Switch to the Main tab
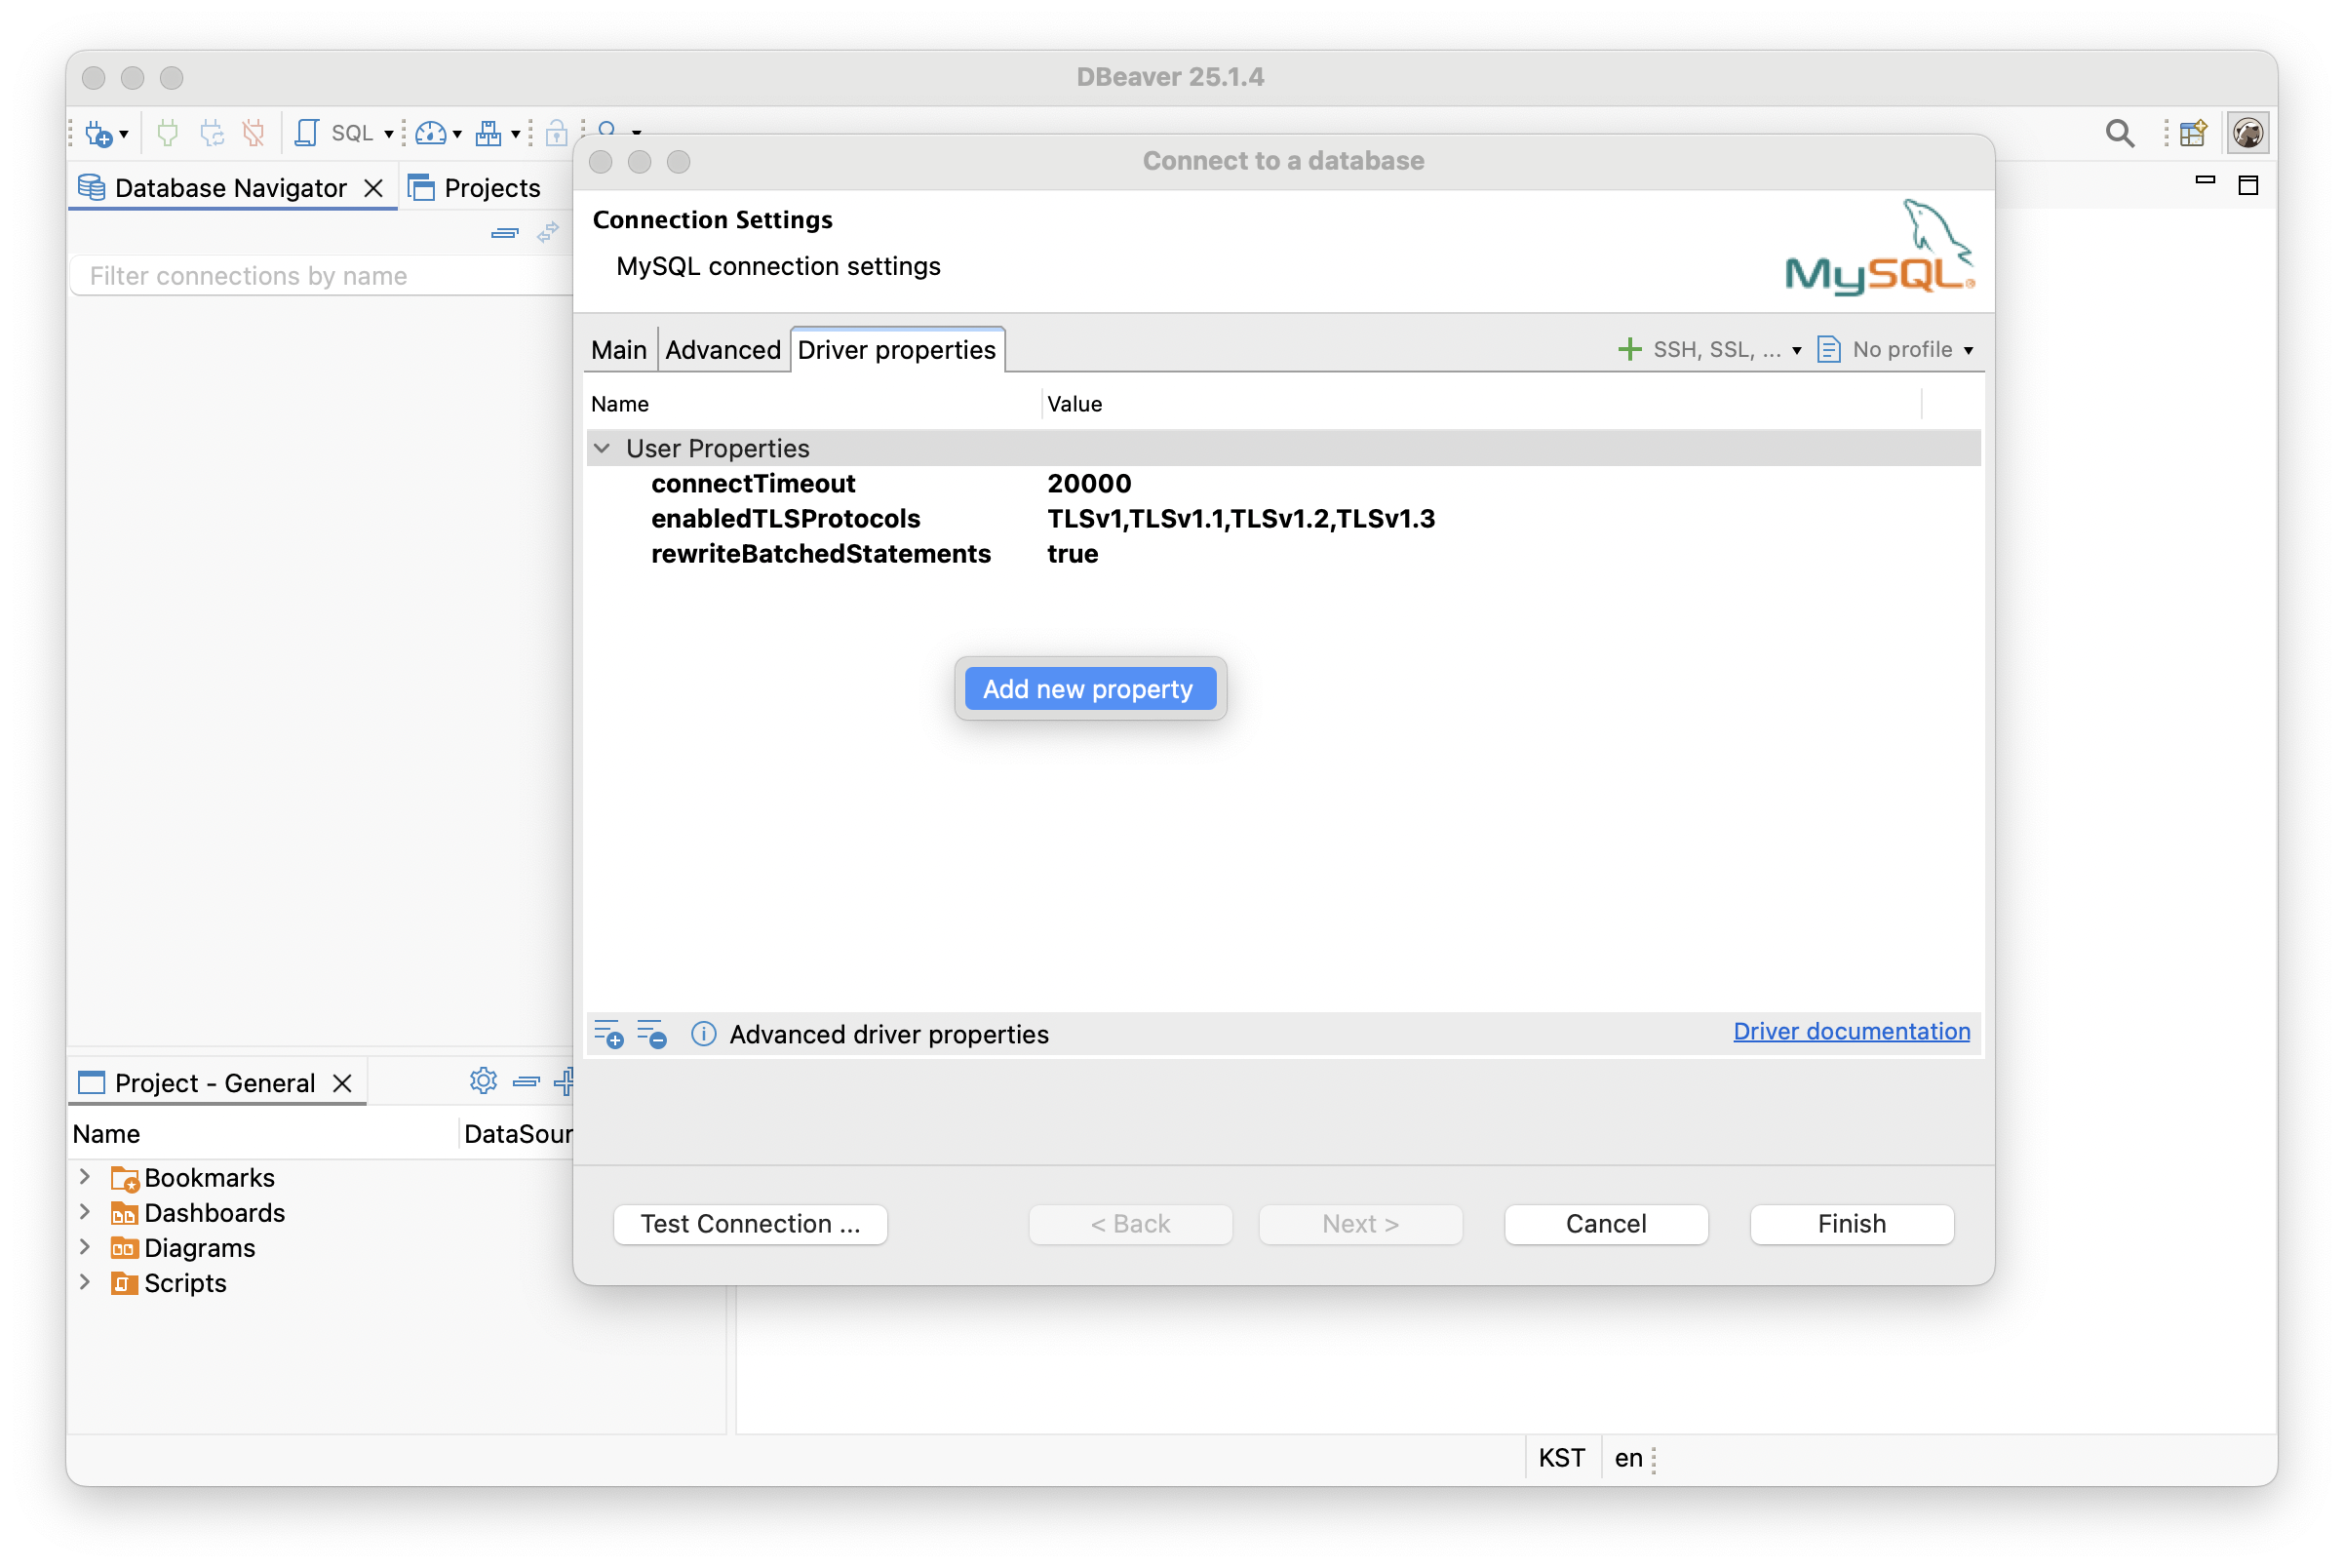The height and width of the screenshot is (1568, 2344). click(618, 350)
